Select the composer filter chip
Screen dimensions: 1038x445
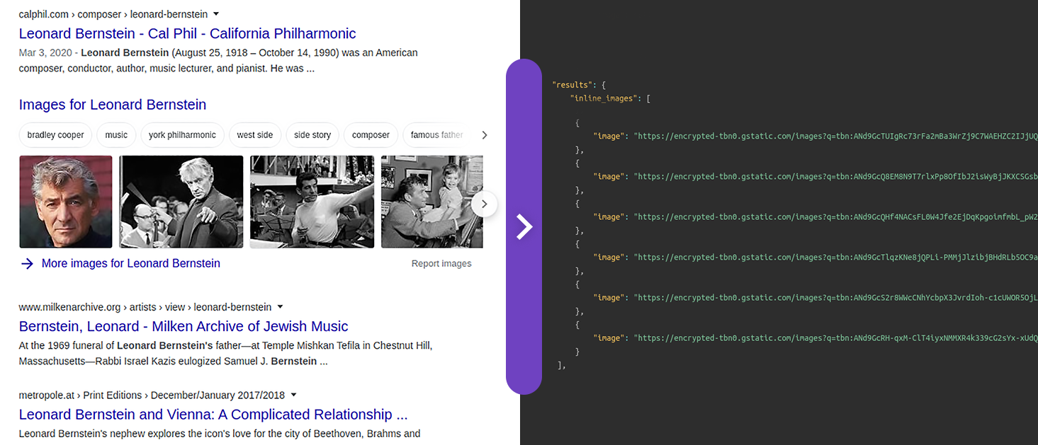371,134
